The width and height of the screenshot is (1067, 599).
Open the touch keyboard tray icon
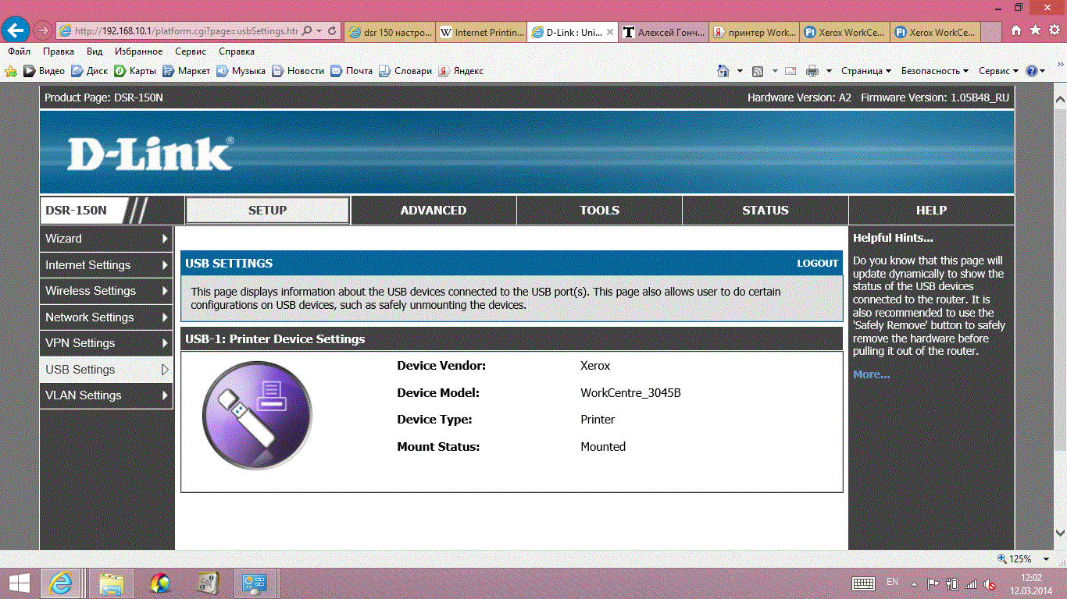pyautogui.click(x=863, y=583)
